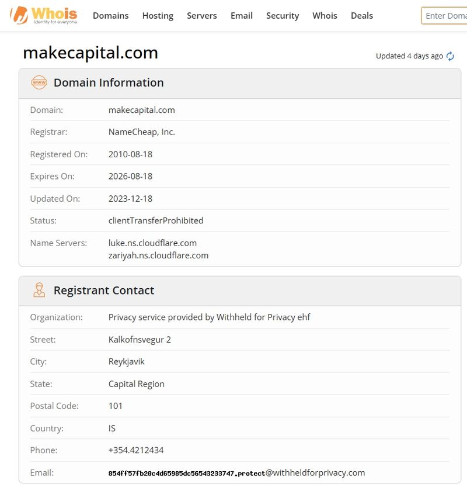The width and height of the screenshot is (467, 487).
Task: Select the postal code 101
Action: click(116, 406)
